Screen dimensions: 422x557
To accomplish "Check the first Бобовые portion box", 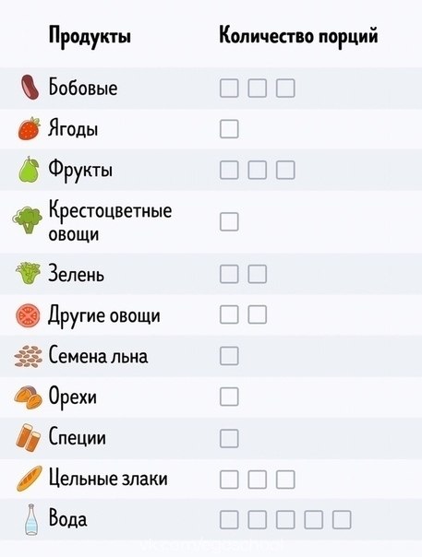I will tap(229, 89).
